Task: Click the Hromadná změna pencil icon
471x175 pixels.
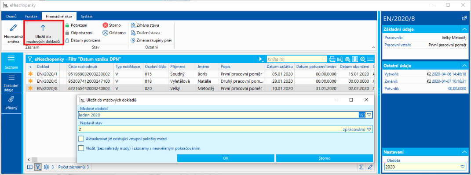Action: [13, 28]
